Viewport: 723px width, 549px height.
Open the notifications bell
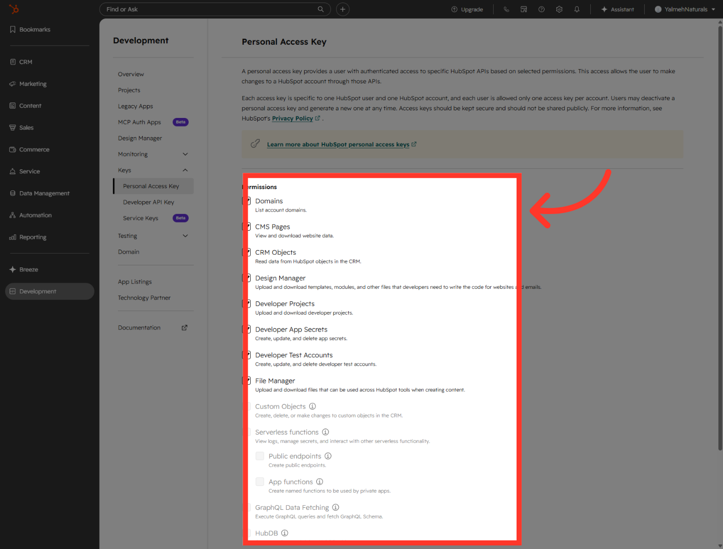tap(577, 9)
